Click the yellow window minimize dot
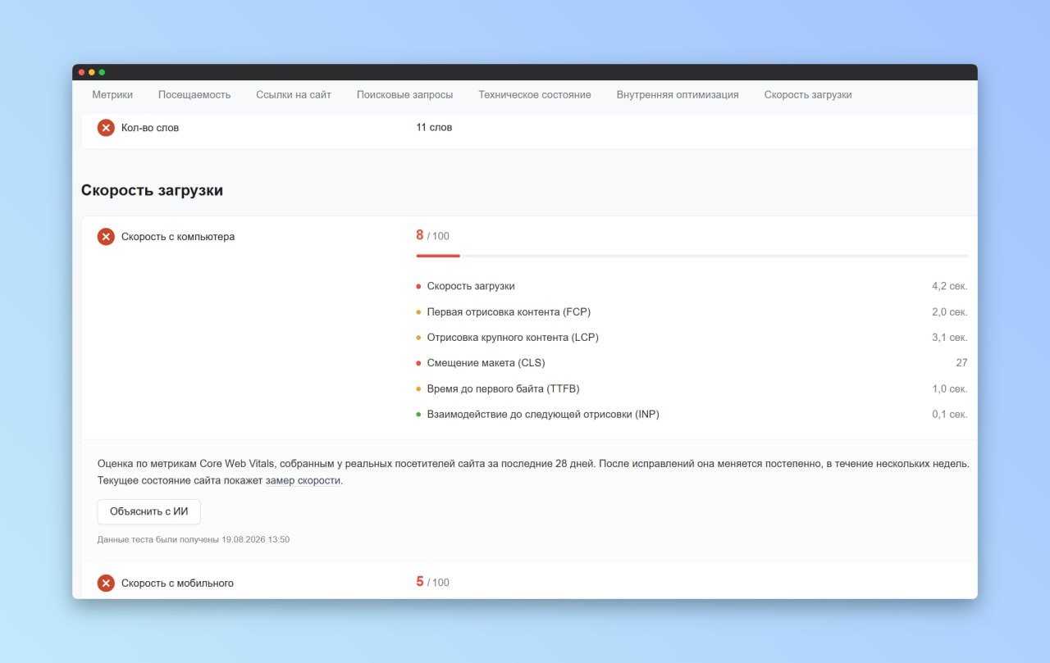Image resolution: width=1050 pixels, height=663 pixels. (92, 72)
